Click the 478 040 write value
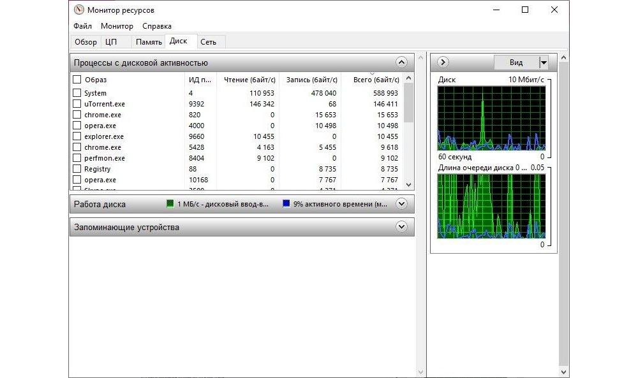 coord(323,93)
